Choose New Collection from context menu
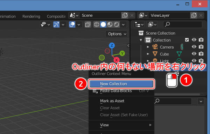The image size is (210, 134). click(x=121, y=84)
